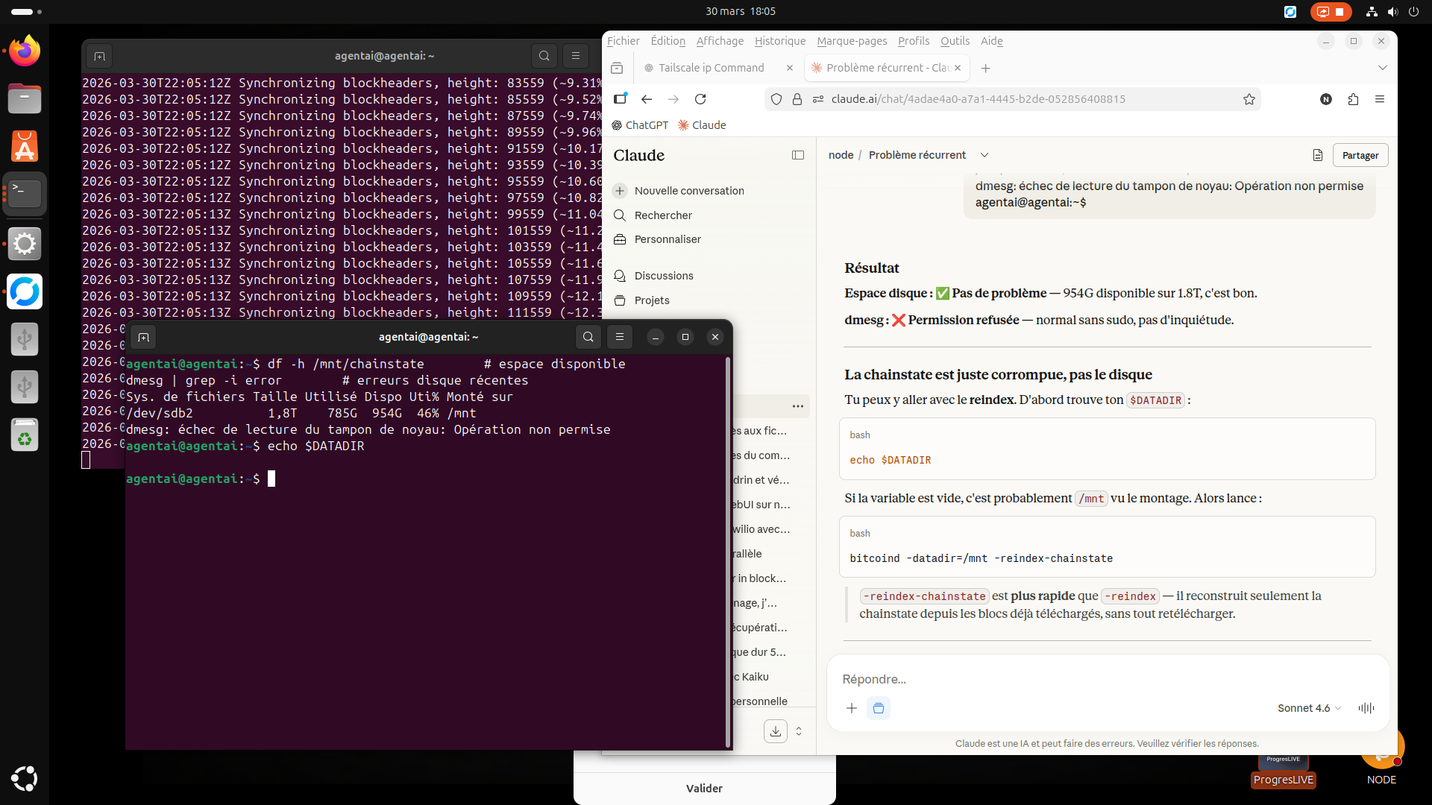Open the Marque-pages menu

851,41
